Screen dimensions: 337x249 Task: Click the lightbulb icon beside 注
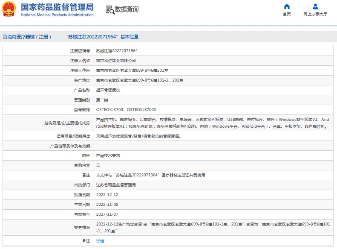tap(84, 240)
